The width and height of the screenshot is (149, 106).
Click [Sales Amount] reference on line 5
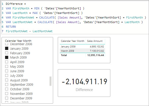pyautogui.click(x=68, y=22)
